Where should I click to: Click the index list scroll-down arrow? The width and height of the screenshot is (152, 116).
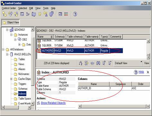tap(148, 57)
